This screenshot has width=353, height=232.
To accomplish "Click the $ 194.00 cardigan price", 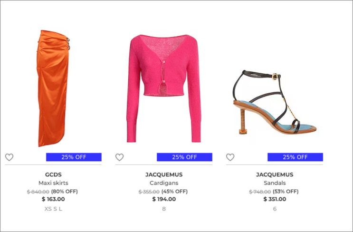I will coord(164,199).
